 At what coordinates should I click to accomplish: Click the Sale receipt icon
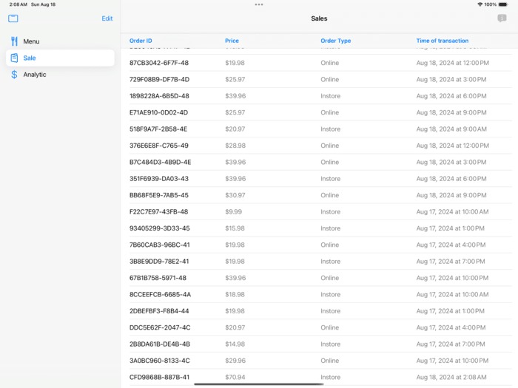(14, 58)
